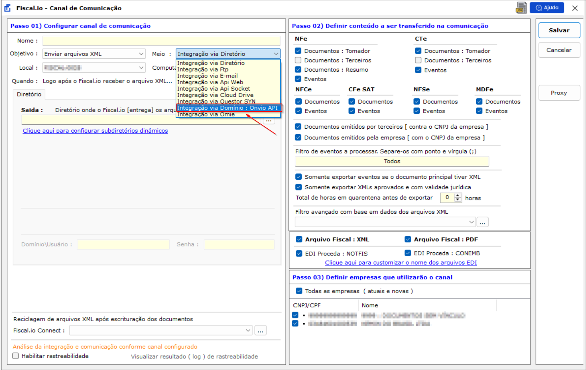Uncheck the NFe Eventos checkbox
The image size is (586, 370).
298,79
